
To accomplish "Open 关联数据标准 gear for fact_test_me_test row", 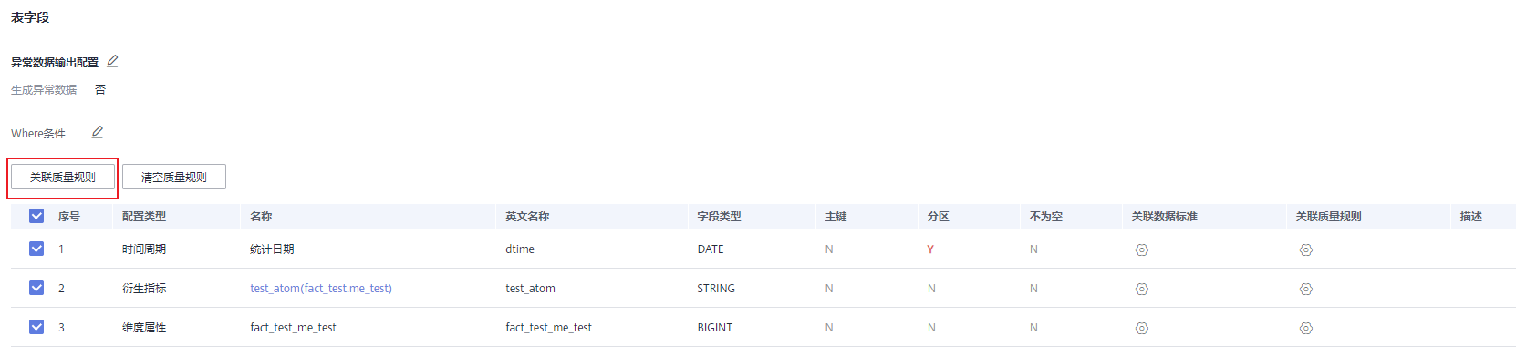I will [1141, 328].
